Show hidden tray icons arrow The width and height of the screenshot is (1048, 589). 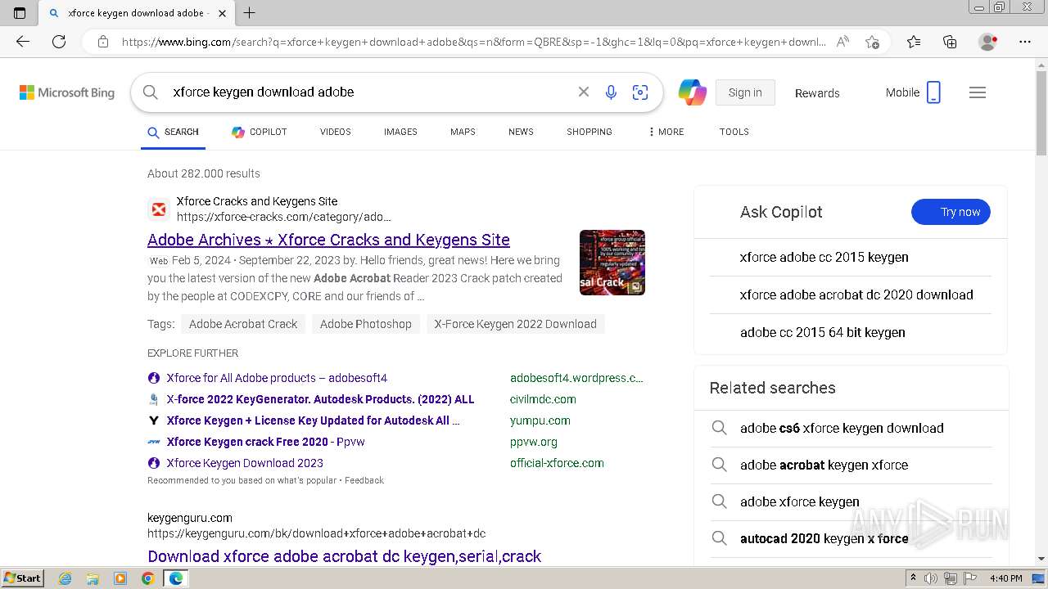tap(913, 578)
